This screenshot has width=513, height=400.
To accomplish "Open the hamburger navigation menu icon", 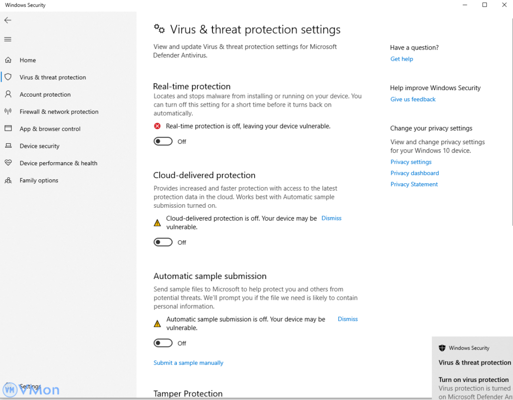I will pos(8,39).
